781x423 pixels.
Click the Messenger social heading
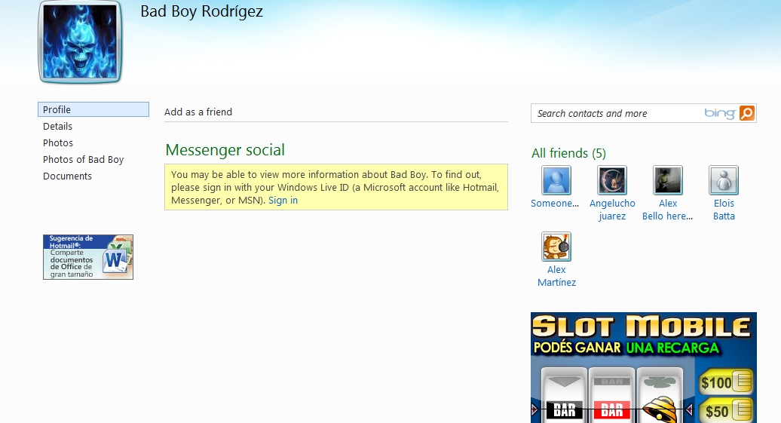(225, 150)
